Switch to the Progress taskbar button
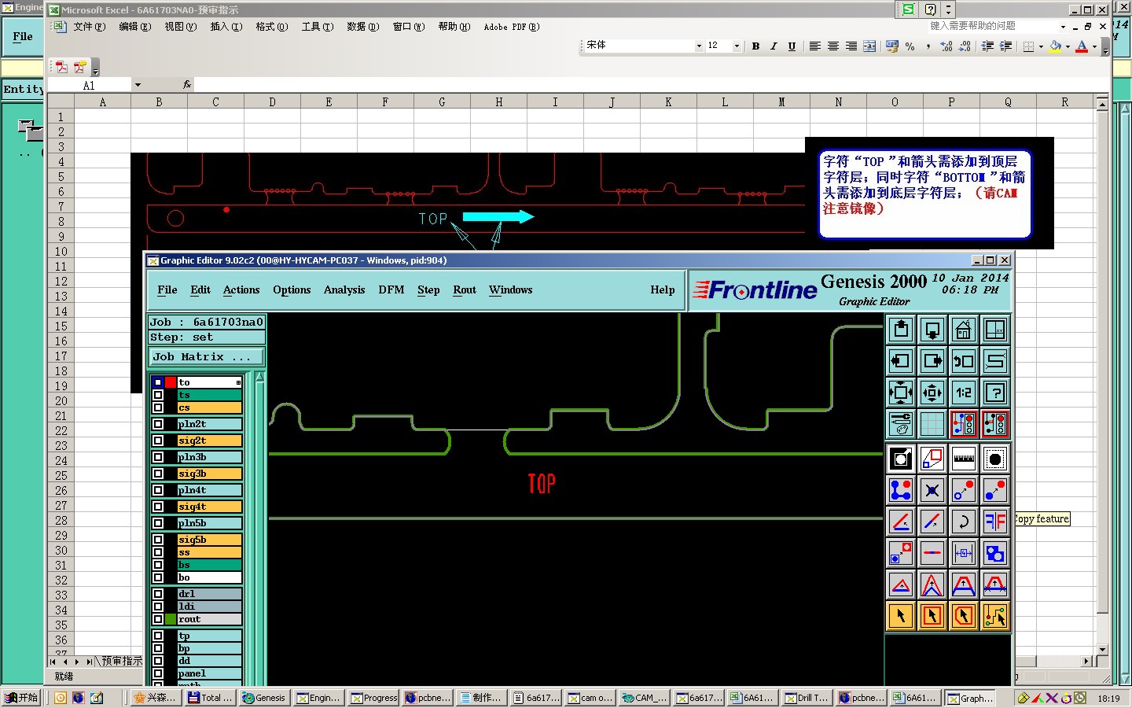 (374, 698)
